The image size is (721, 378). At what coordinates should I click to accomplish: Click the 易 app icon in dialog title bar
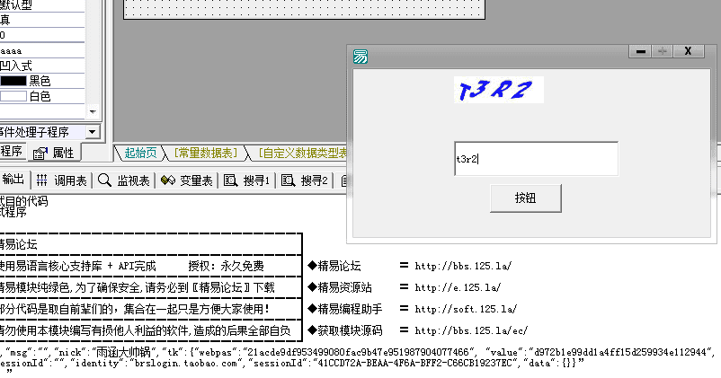(x=360, y=57)
